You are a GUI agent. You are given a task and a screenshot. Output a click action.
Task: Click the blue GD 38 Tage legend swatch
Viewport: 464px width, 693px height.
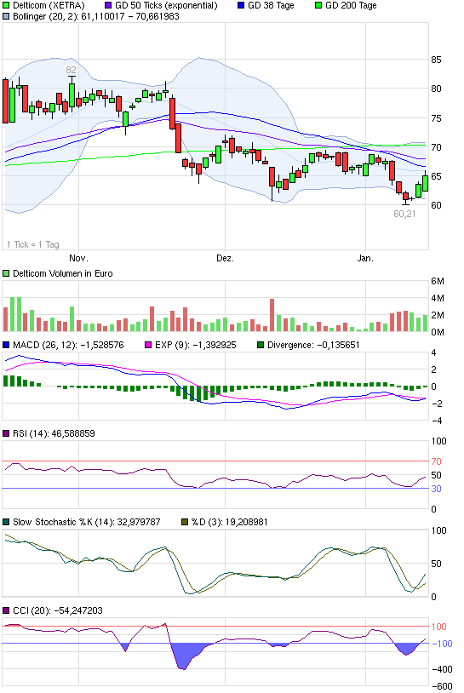click(x=241, y=6)
